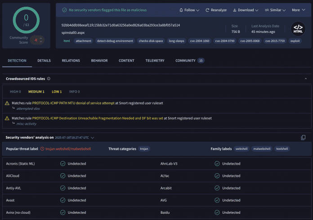Open the Download dropdown menu
Image resolution: width=313 pixels, height=220 pixels.
(246, 10)
